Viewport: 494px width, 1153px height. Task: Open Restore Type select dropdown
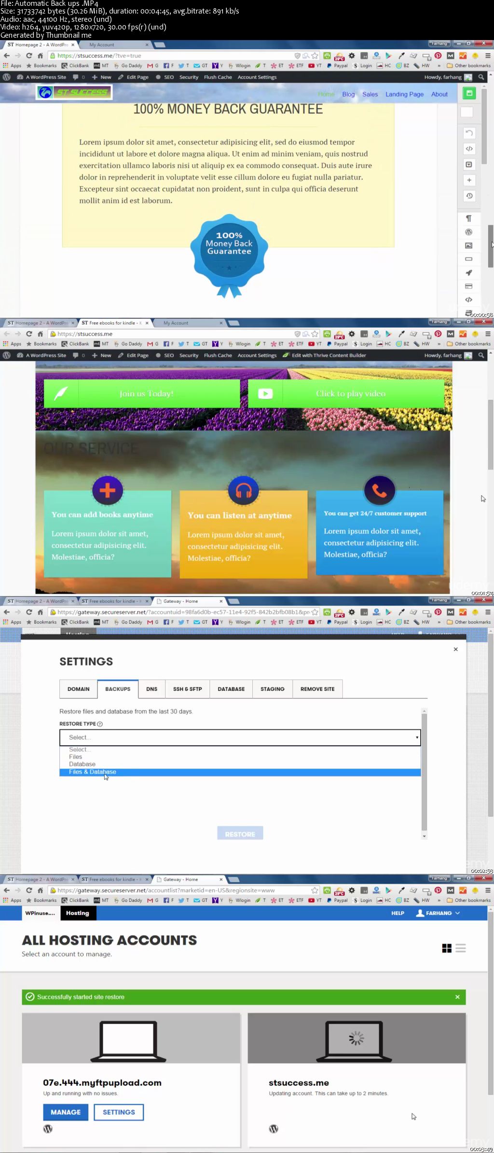click(x=240, y=738)
